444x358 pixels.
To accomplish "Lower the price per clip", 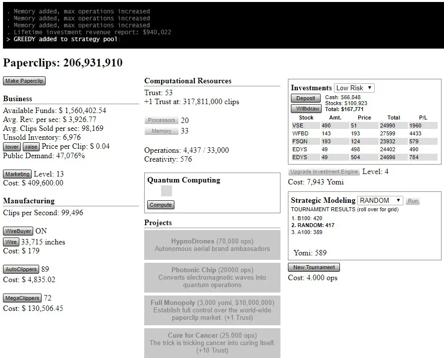I will (x=12, y=147).
